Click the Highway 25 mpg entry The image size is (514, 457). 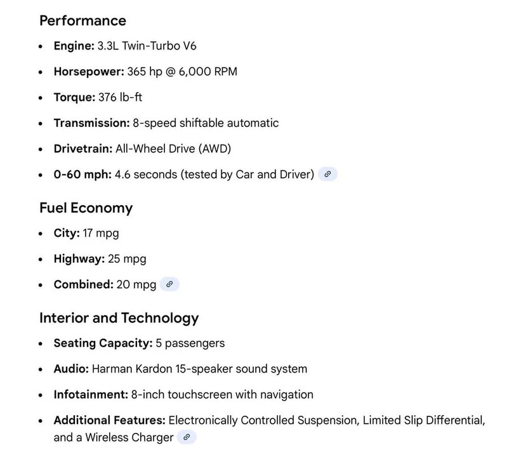[x=100, y=259]
